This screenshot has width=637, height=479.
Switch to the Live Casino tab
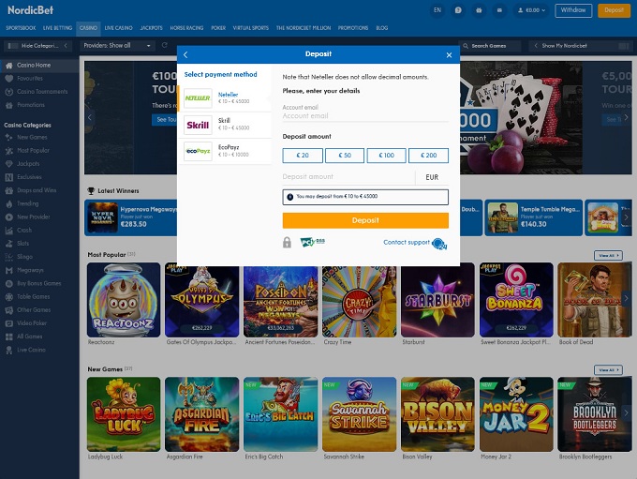[x=118, y=28]
